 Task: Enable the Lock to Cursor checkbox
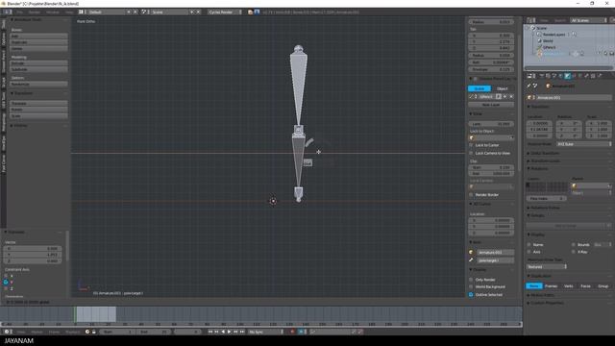471,145
